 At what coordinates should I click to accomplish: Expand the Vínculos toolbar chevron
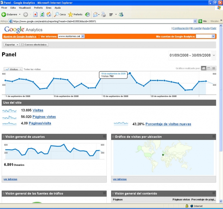pos(221,20)
